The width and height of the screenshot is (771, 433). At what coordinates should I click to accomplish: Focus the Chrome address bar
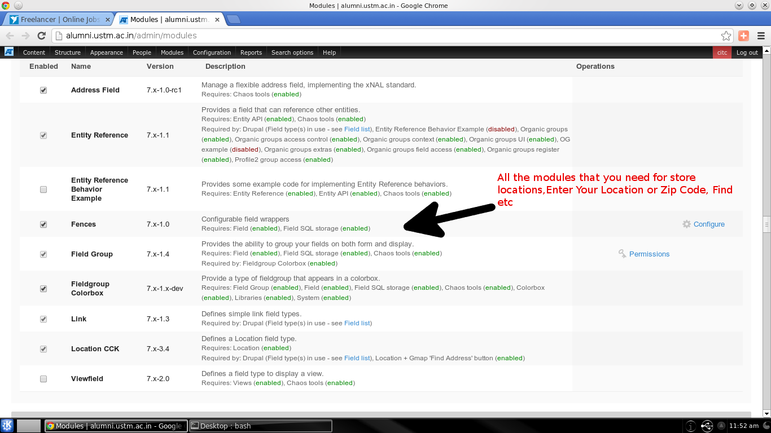coord(389,36)
